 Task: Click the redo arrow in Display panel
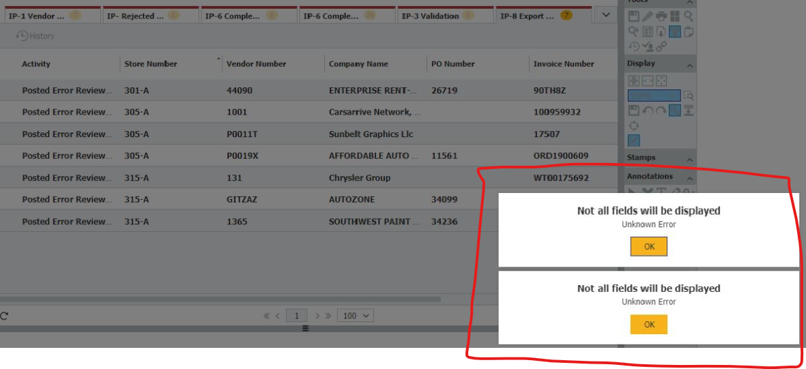pos(661,110)
